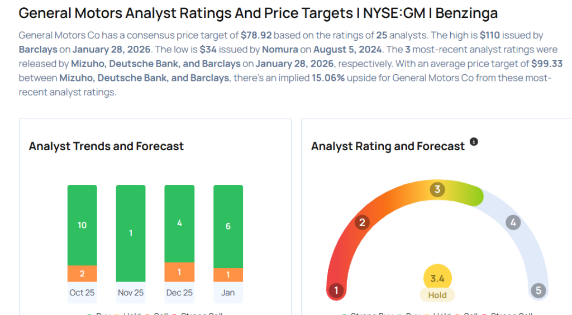Click the green Dec 25 bar showing 4
The width and height of the screenshot is (572, 315).
tap(179, 223)
